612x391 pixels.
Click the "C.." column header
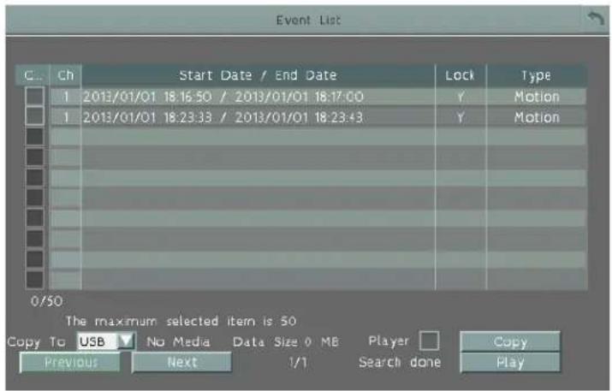[33, 75]
